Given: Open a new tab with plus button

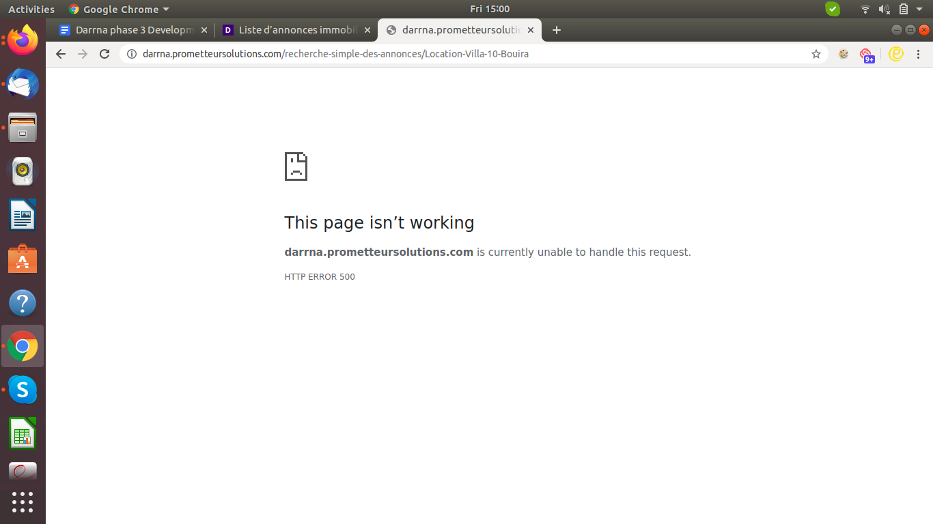Looking at the screenshot, I should 557,30.
